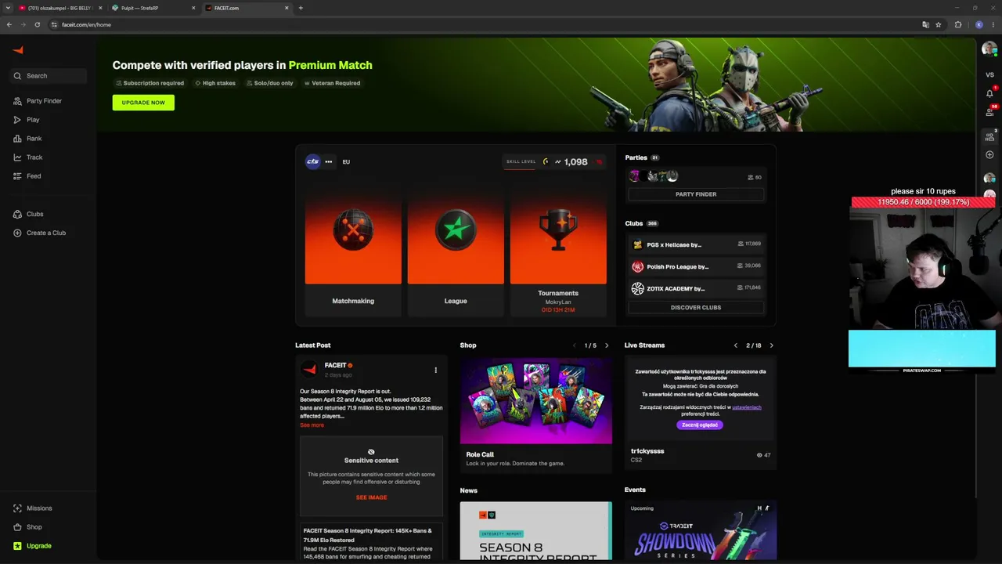This screenshot has width=1002, height=564.
Task: Open the Polish Pro League club
Action: [696, 266]
